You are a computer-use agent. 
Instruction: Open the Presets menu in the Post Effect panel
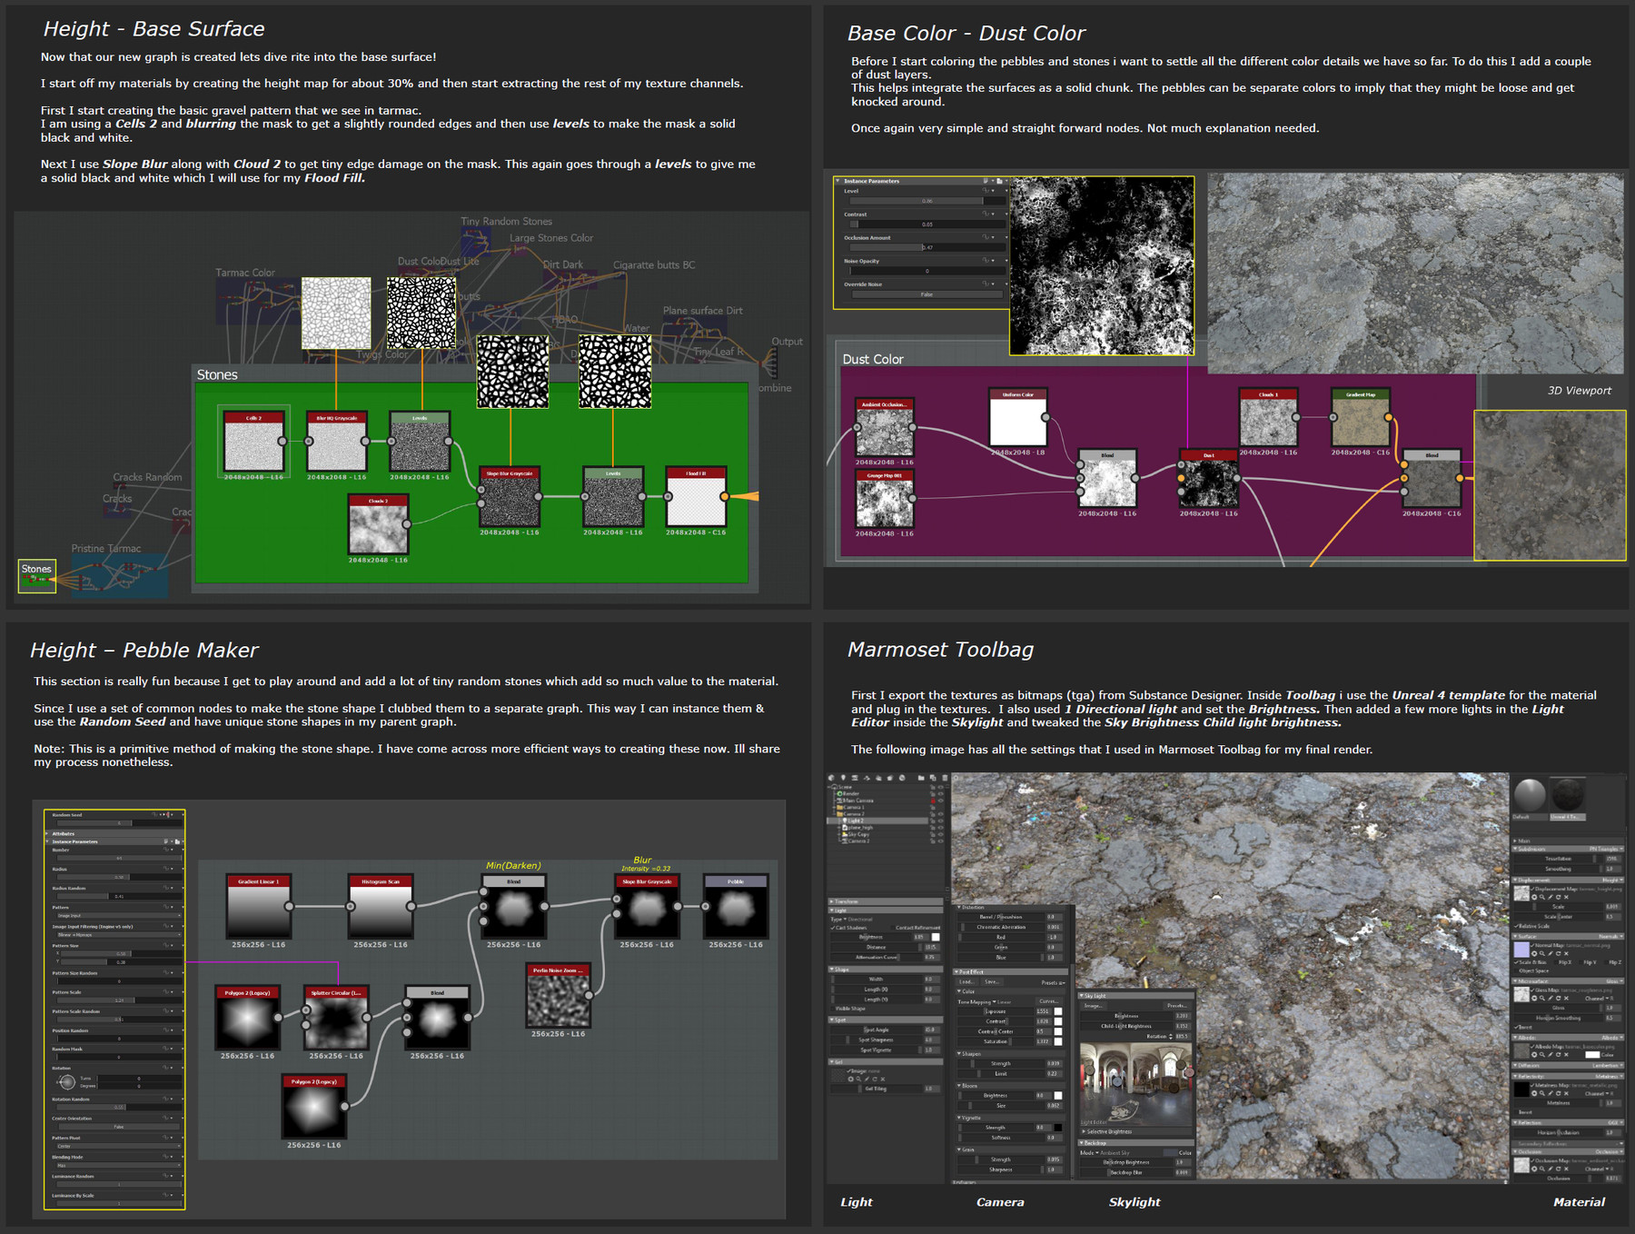(1052, 983)
